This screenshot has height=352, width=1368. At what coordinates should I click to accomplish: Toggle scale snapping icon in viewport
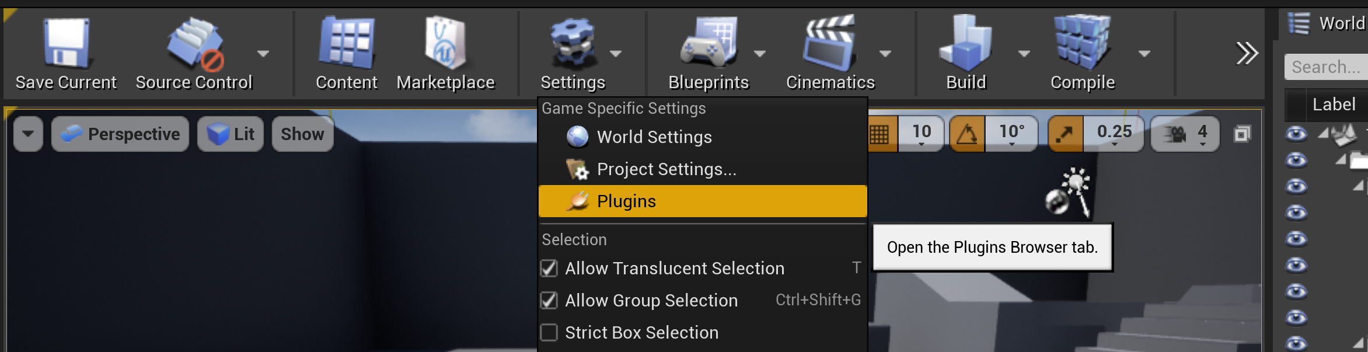[1065, 134]
